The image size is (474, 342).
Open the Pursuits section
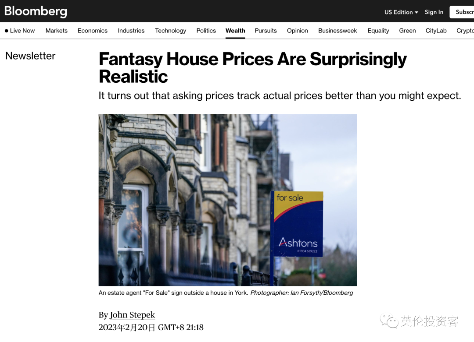[x=266, y=31]
